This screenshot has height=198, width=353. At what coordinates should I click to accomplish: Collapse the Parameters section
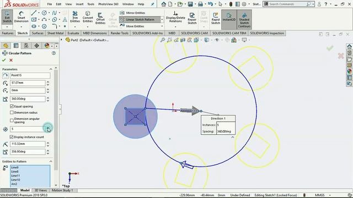point(51,69)
